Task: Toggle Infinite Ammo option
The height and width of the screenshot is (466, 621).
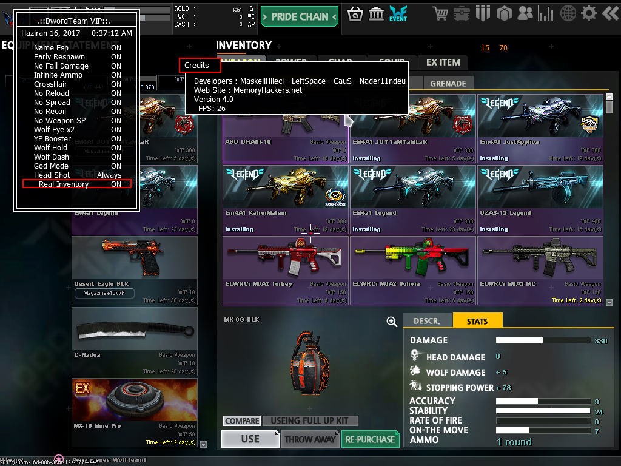Action: tap(77, 75)
